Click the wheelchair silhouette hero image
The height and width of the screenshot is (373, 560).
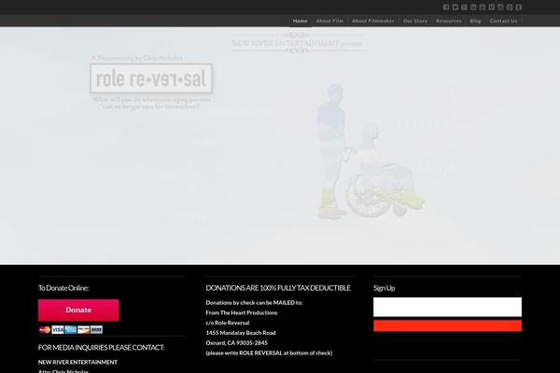click(370, 151)
